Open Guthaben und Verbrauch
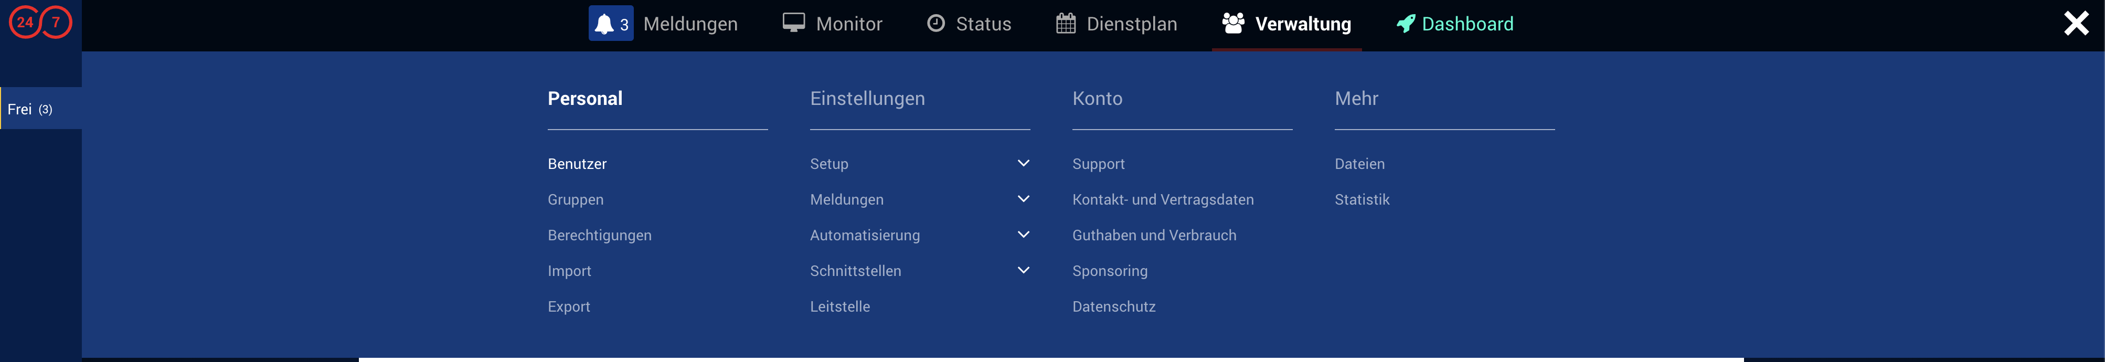The image size is (2105, 362). pos(1154,236)
